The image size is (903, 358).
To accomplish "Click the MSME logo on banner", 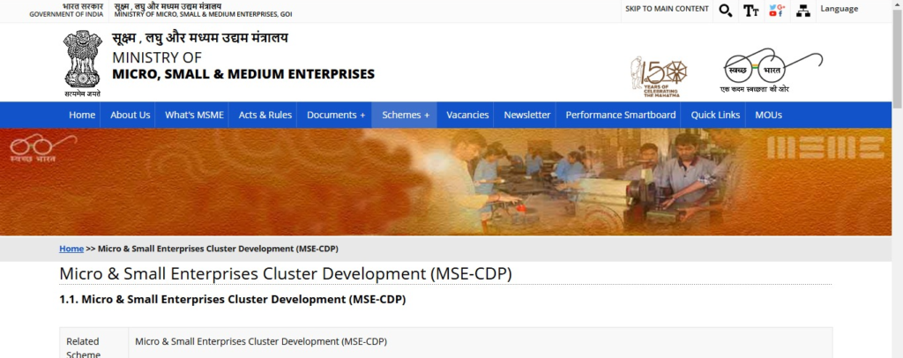I will point(825,147).
